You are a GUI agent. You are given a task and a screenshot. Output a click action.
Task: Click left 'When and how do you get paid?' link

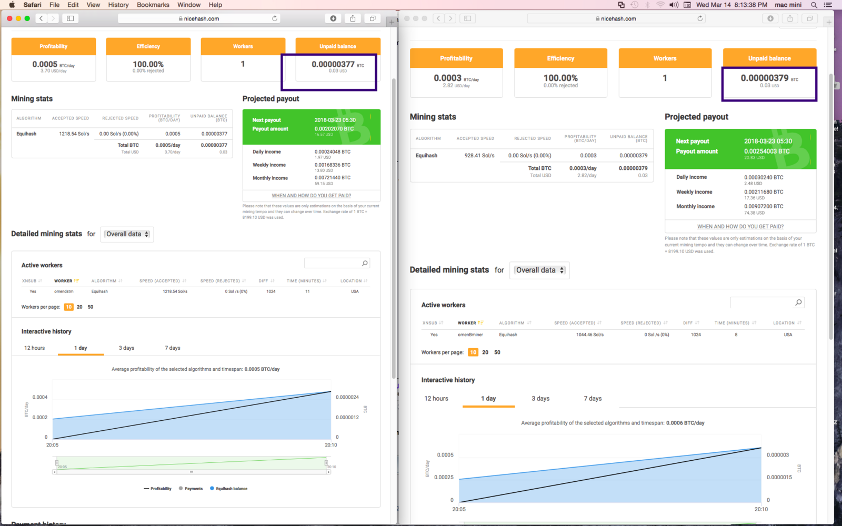(x=311, y=196)
